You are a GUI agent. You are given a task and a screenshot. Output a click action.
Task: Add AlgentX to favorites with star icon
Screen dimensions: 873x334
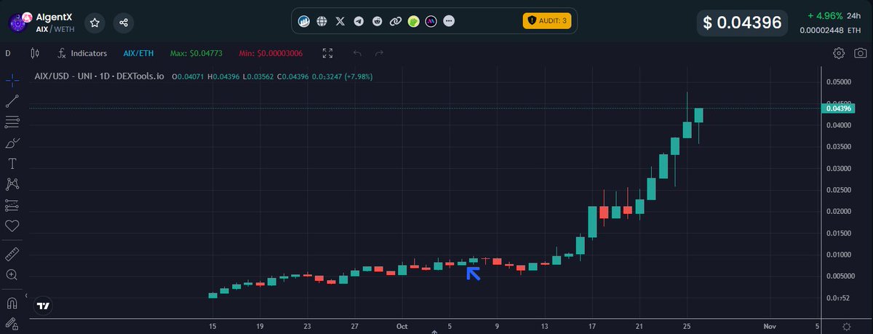[95, 23]
